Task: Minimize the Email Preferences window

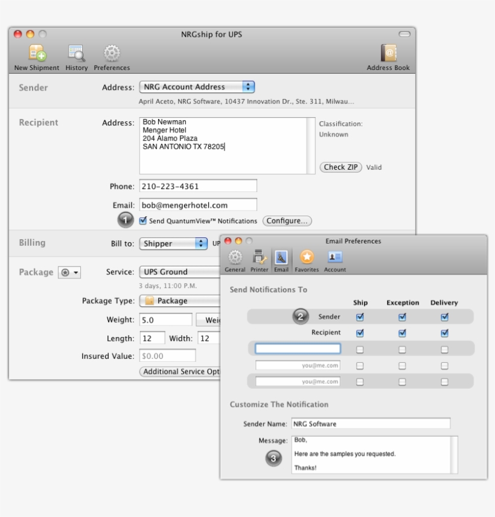Action: (238, 241)
